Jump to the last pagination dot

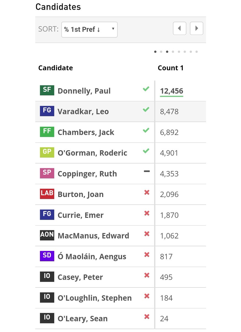(197, 52)
